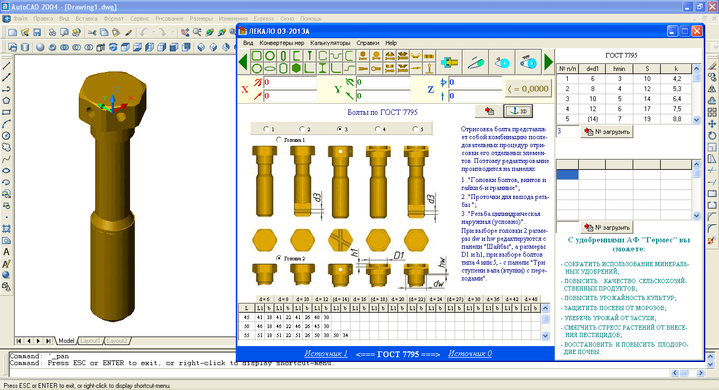Click the bolt length table vertical scrollbar
Viewport: 719px width, 390px height.
pyautogui.click(x=546, y=321)
